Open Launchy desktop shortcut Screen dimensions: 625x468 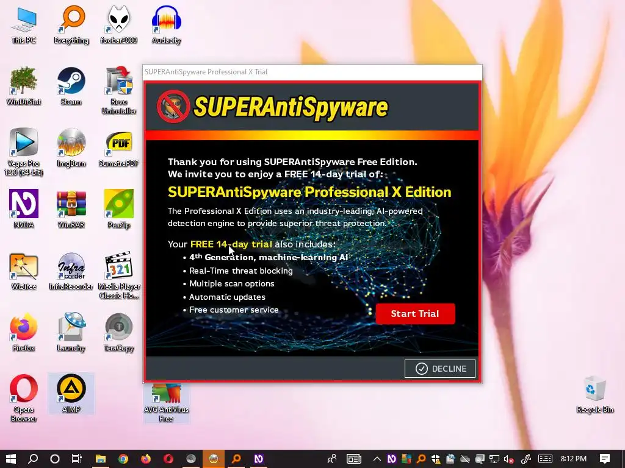[x=71, y=332]
